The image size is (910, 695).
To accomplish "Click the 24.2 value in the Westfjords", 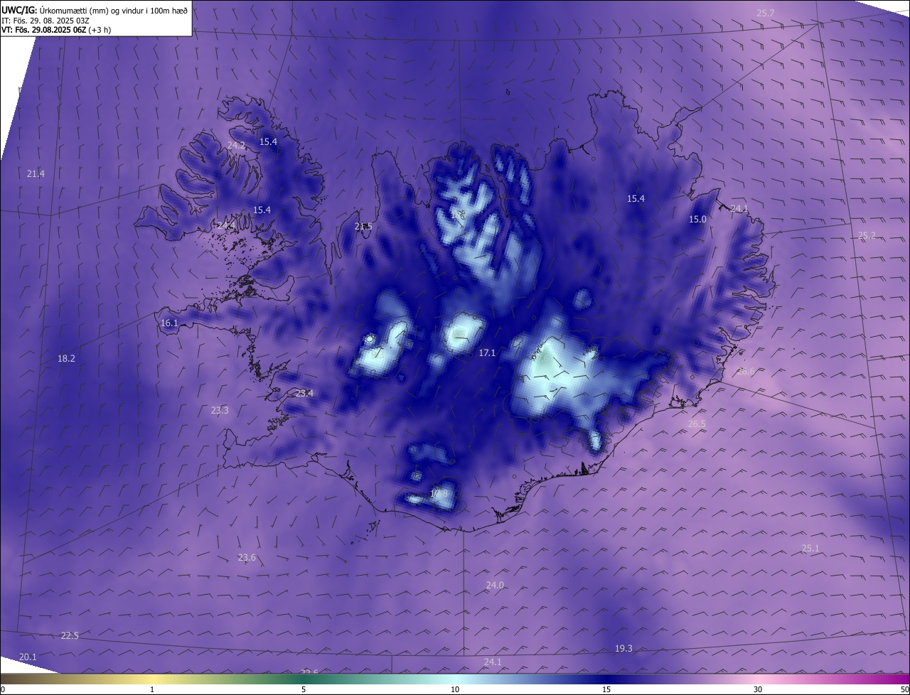I will click(236, 146).
